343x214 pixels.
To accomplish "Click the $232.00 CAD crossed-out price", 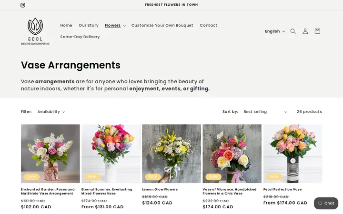I will click(216, 201).
